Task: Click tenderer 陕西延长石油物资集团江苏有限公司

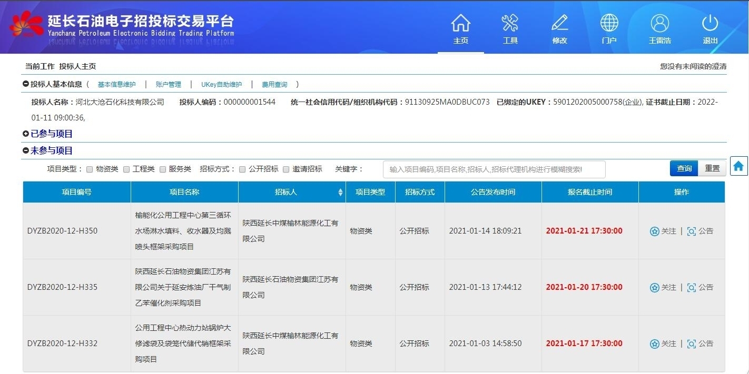Action: click(x=290, y=287)
